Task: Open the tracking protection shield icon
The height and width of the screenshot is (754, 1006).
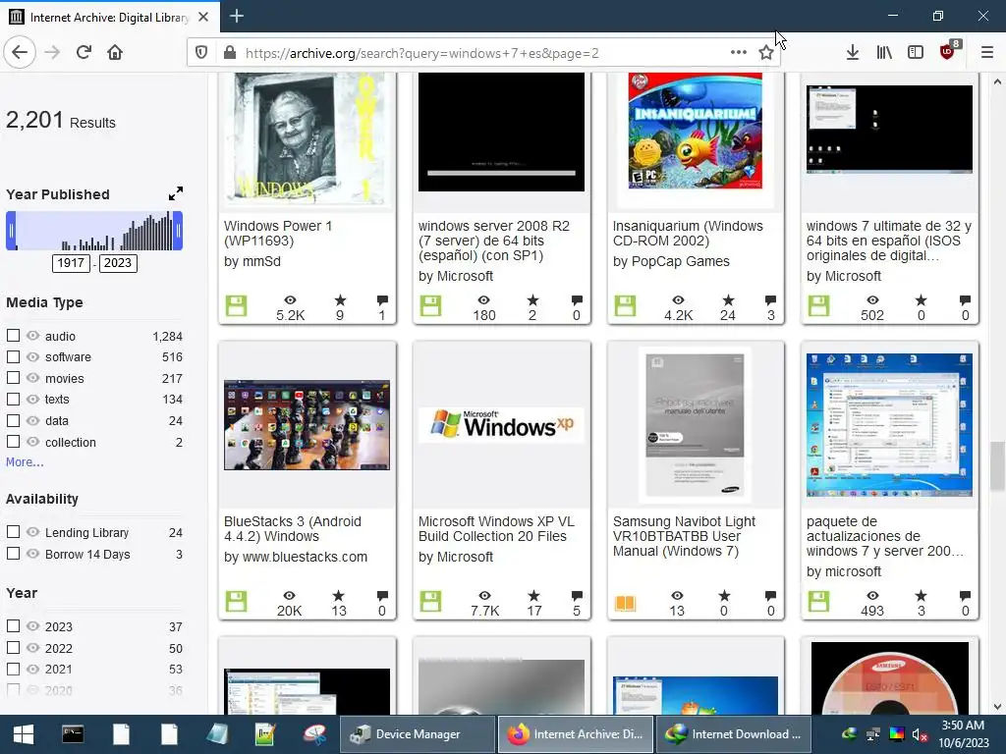Action: tap(201, 53)
